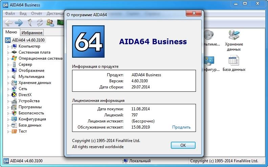Switch to the Избранное tab
Image resolution: width=268 pixels, height=167 pixels.
pos(32,32)
